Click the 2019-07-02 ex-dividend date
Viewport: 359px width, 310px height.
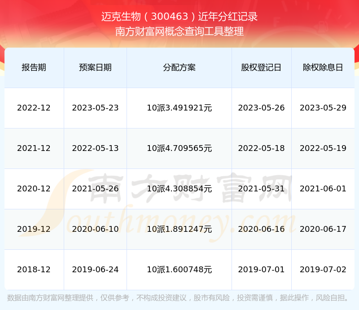323,270
